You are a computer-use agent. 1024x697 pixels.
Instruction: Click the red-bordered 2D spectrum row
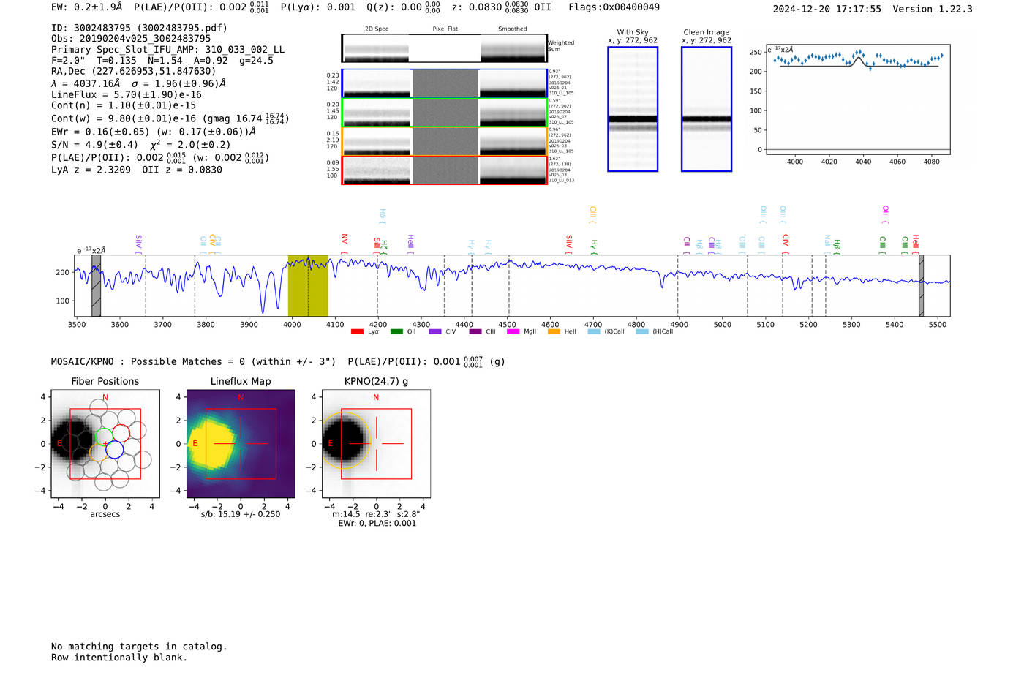tap(444, 170)
